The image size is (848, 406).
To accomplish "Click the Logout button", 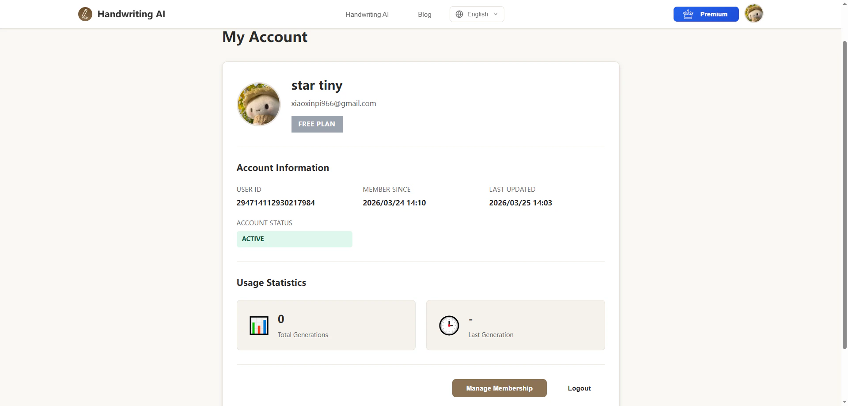I will pyautogui.click(x=579, y=388).
